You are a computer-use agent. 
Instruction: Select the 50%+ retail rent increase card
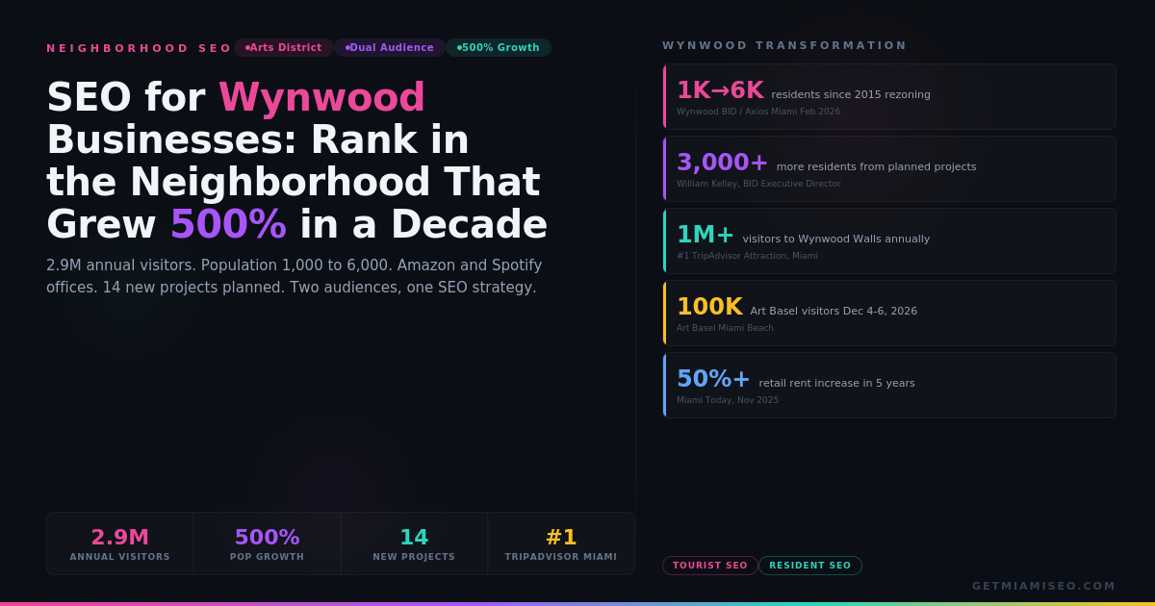coord(889,386)
